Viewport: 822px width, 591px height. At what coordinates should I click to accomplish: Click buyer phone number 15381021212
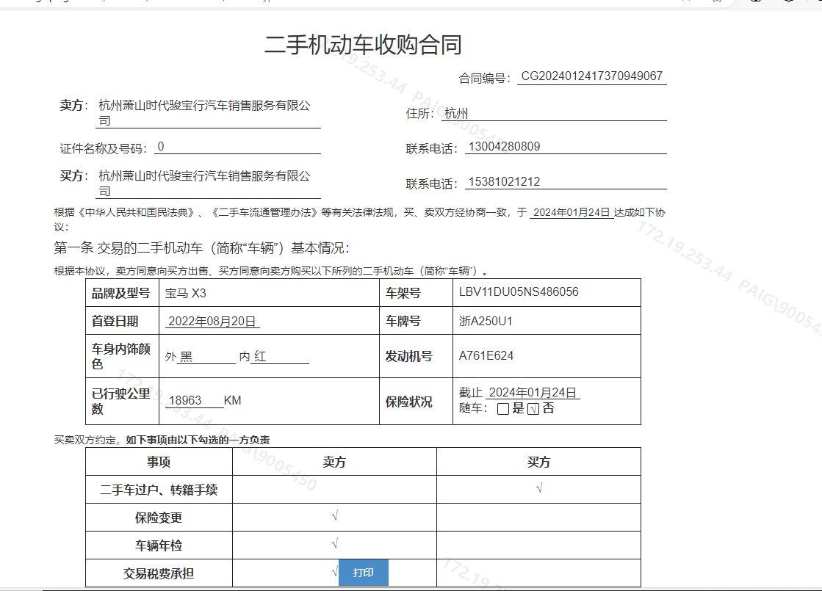[x=505, y=182]
